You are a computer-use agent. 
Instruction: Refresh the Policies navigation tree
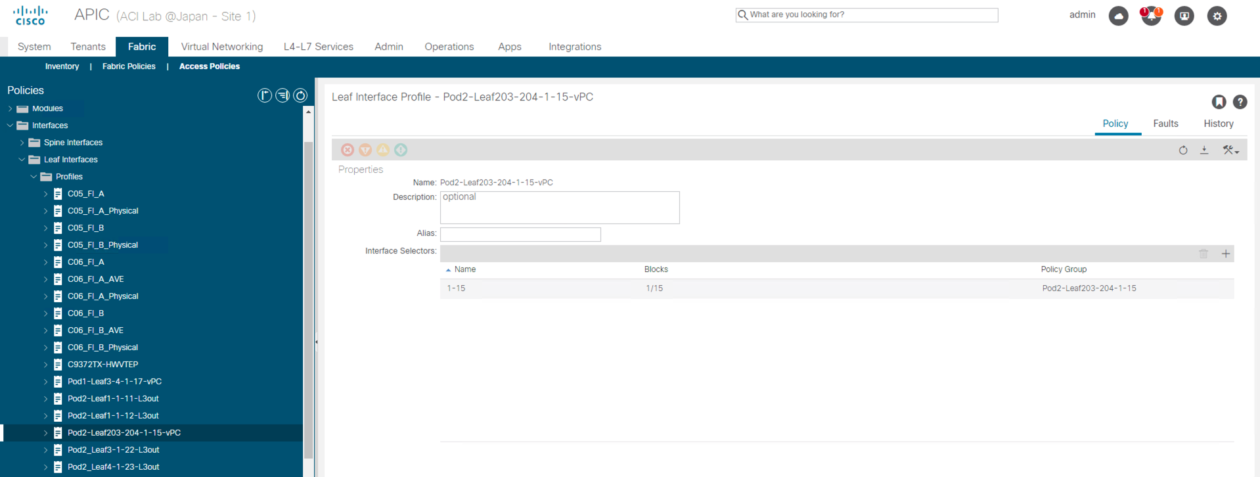pyautogui.click(x=300, y=95)
